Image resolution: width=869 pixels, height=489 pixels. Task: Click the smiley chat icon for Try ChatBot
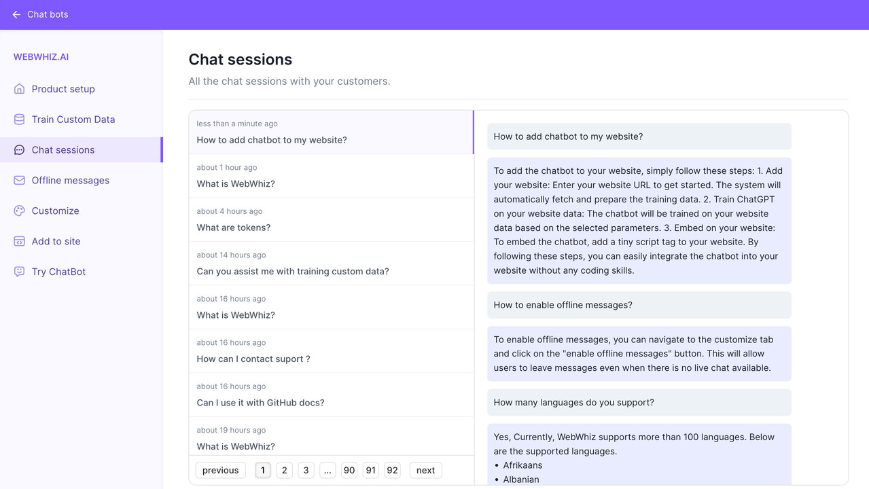(19, 272)
